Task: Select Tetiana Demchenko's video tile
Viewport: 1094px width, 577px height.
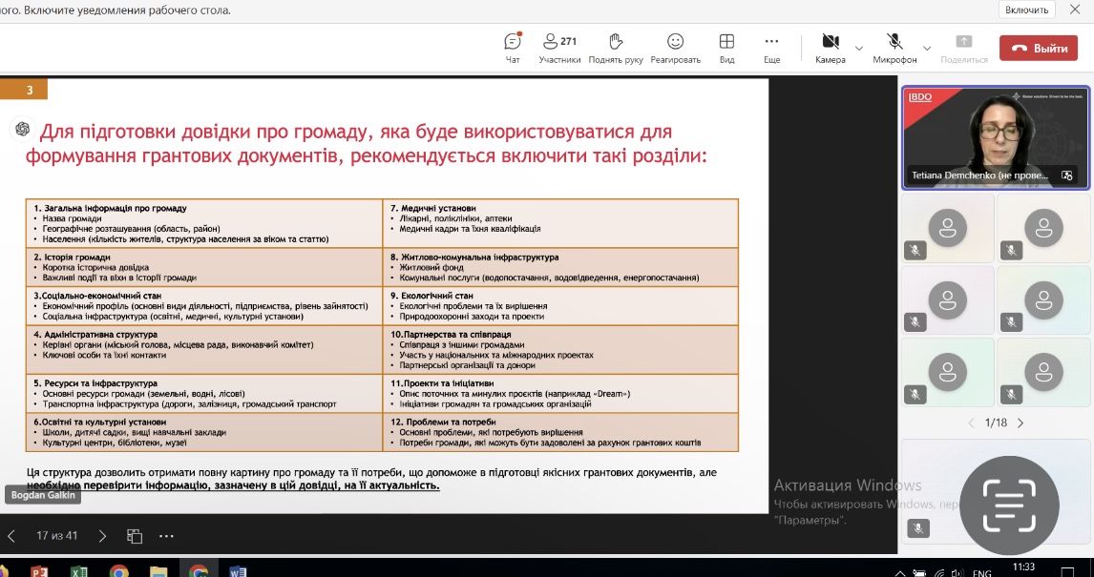Action: click(x=996, y=138)
